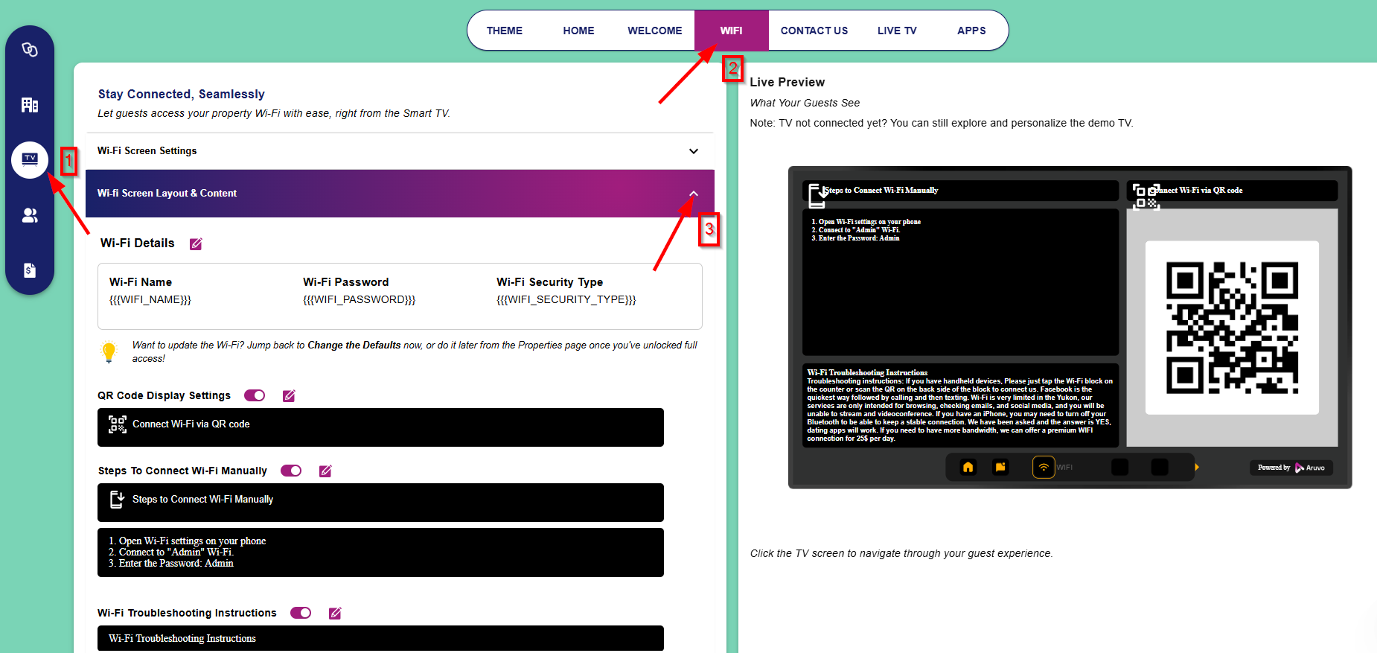Image resolution: width=1377 pixels, height=653 pixels.
Task: Click the QR scan icon in black bar
Action: (118, 424)
